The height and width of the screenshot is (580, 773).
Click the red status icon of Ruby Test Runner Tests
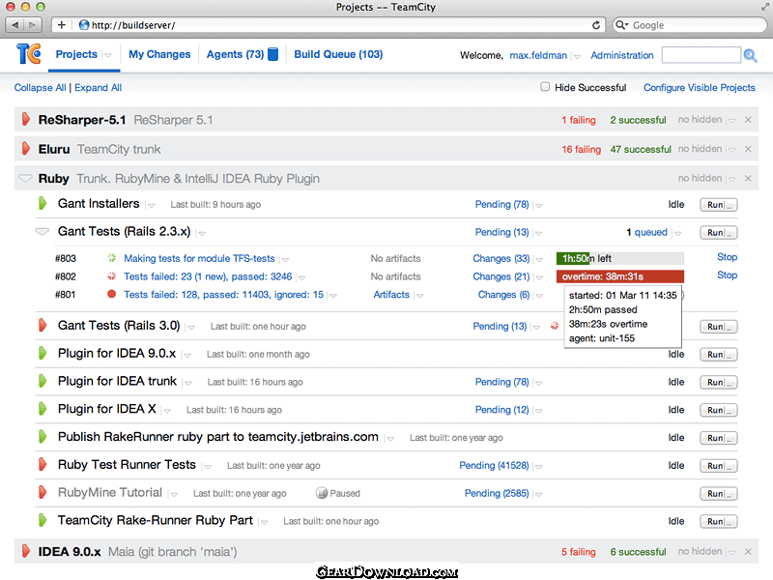coord(43,465)
